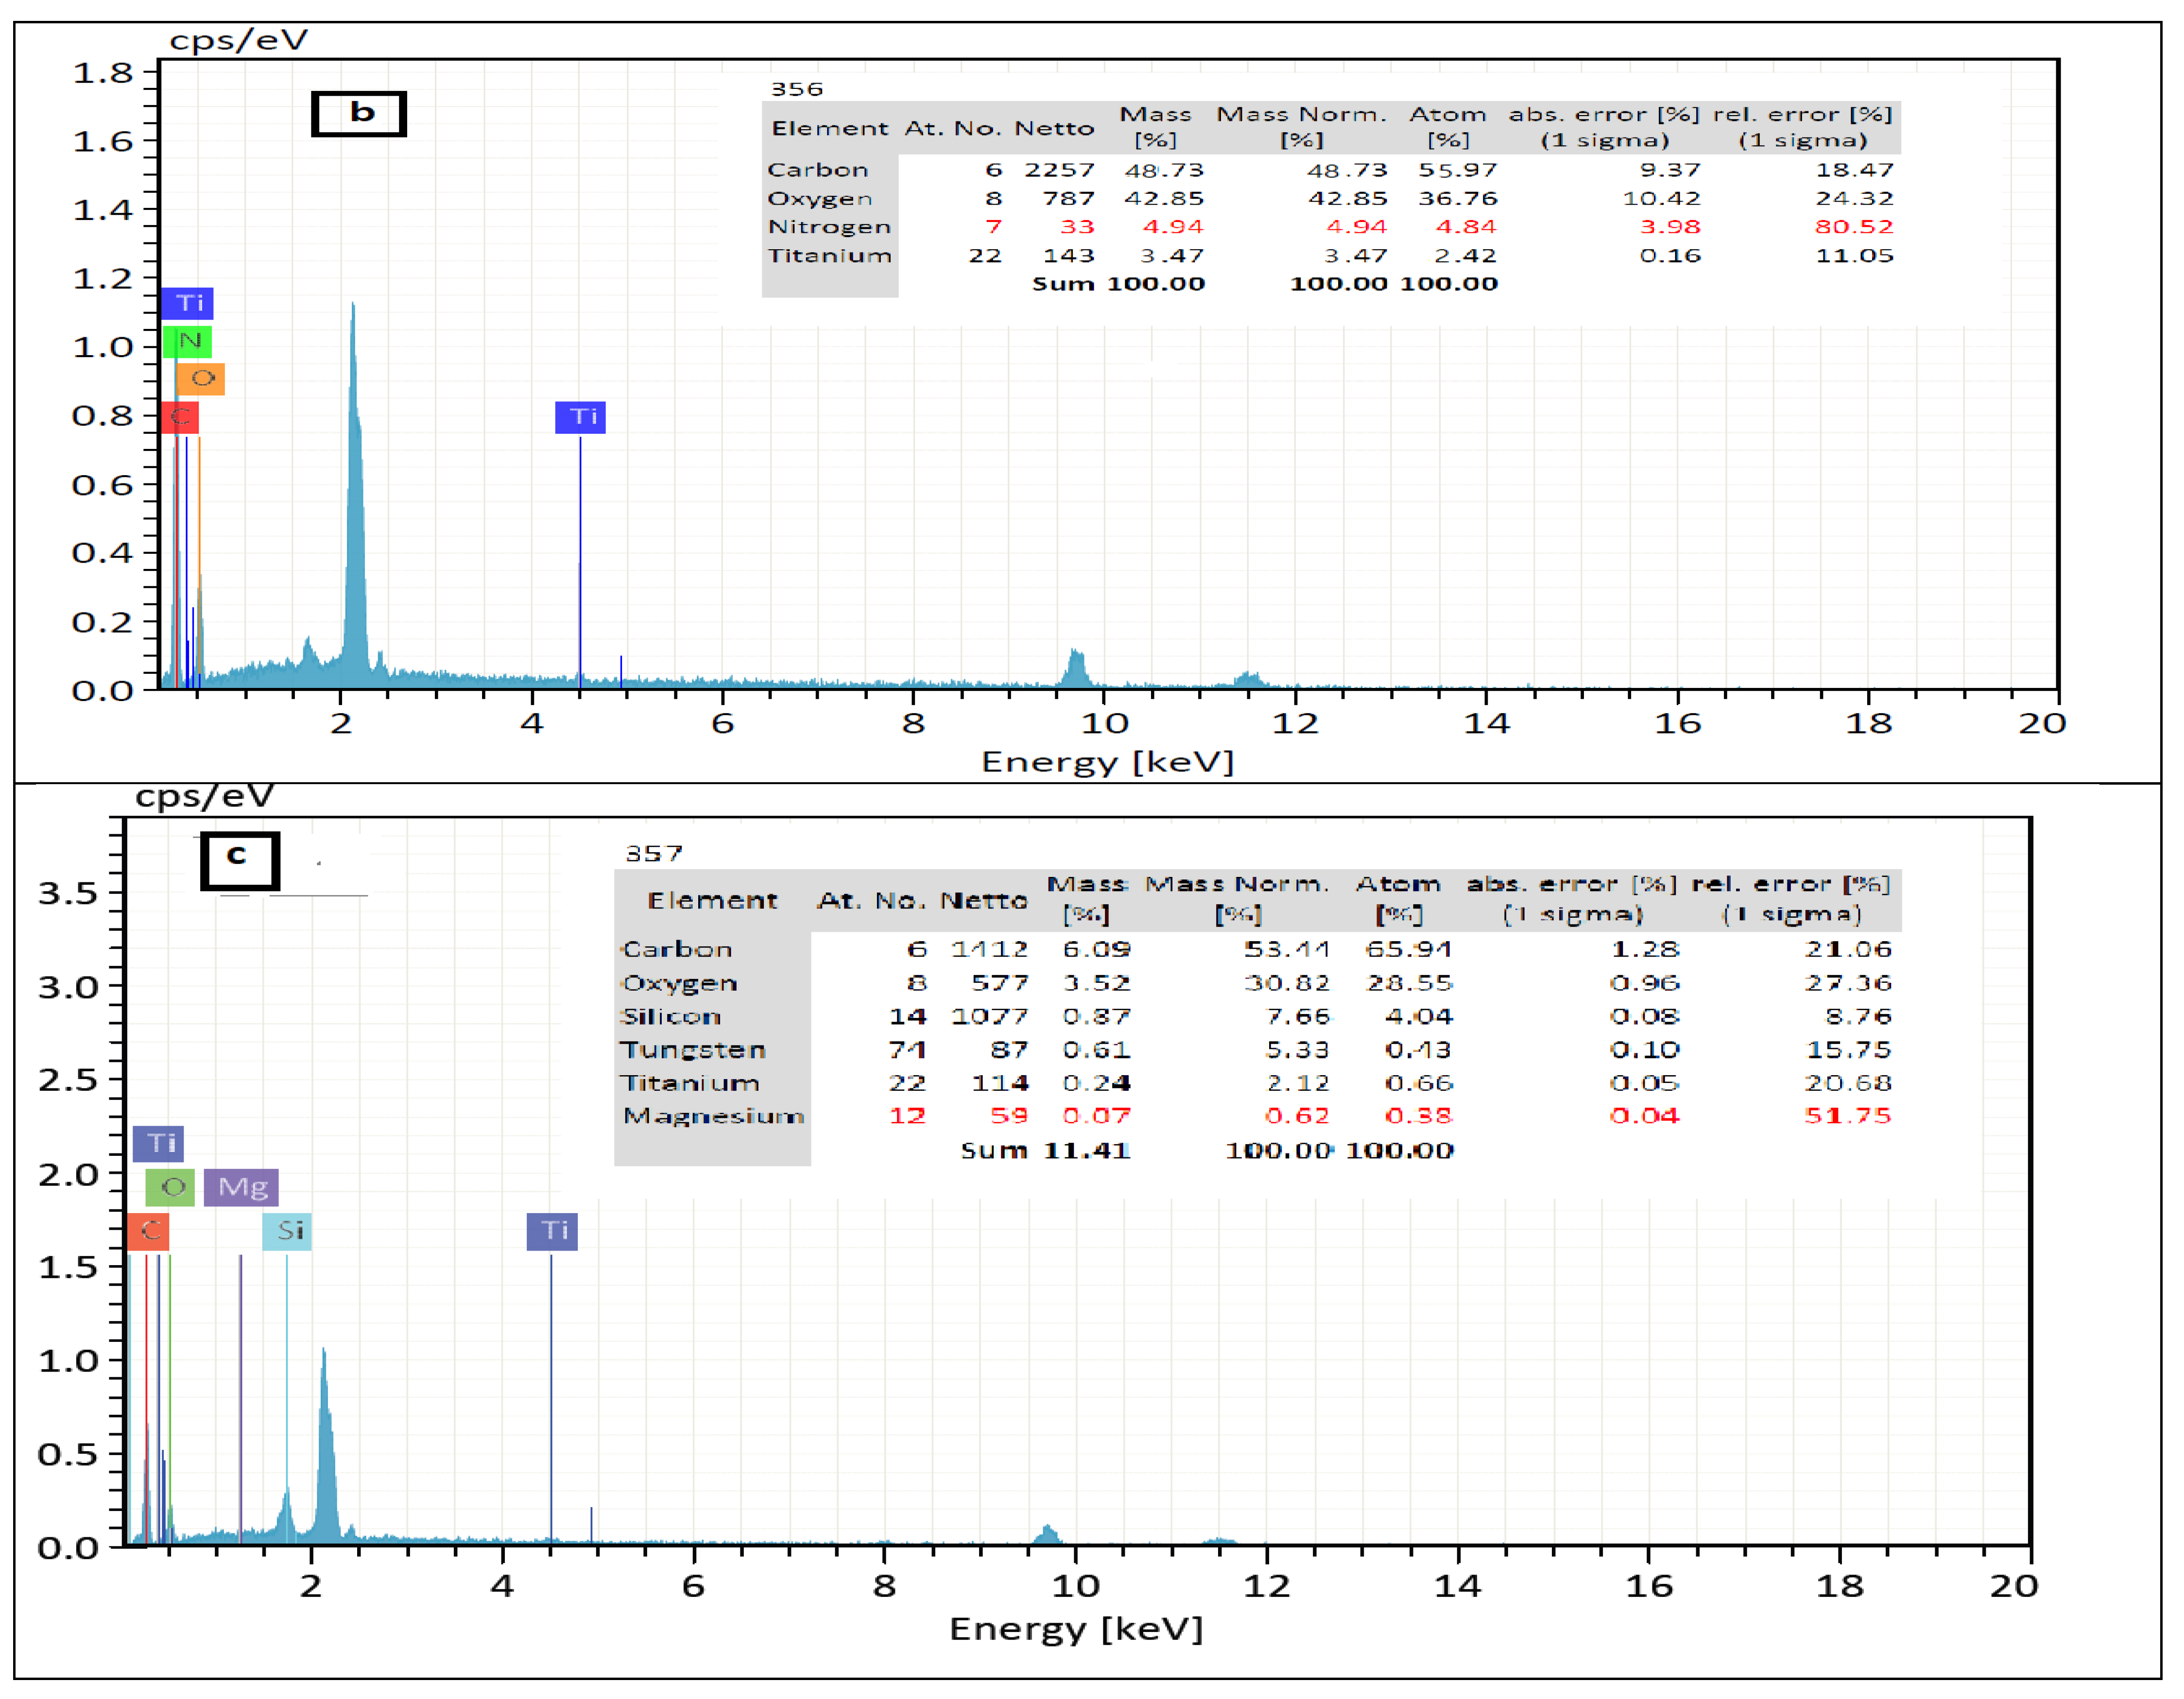
Task: Click the Ti label at 4.5 keV in spectrum c
Action: click(552, 1230)
